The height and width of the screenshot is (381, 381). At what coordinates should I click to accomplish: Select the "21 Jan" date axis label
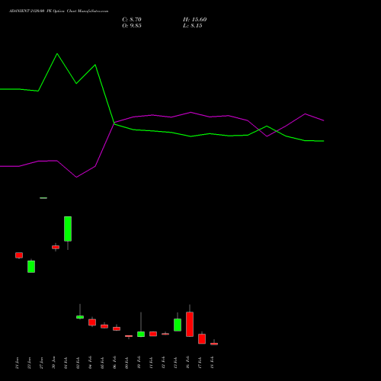pos(17,363)
